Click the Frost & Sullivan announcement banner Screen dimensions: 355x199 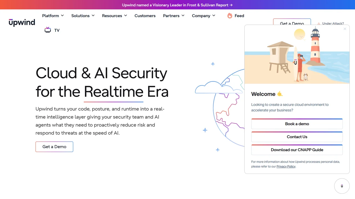tap(177, 5)
